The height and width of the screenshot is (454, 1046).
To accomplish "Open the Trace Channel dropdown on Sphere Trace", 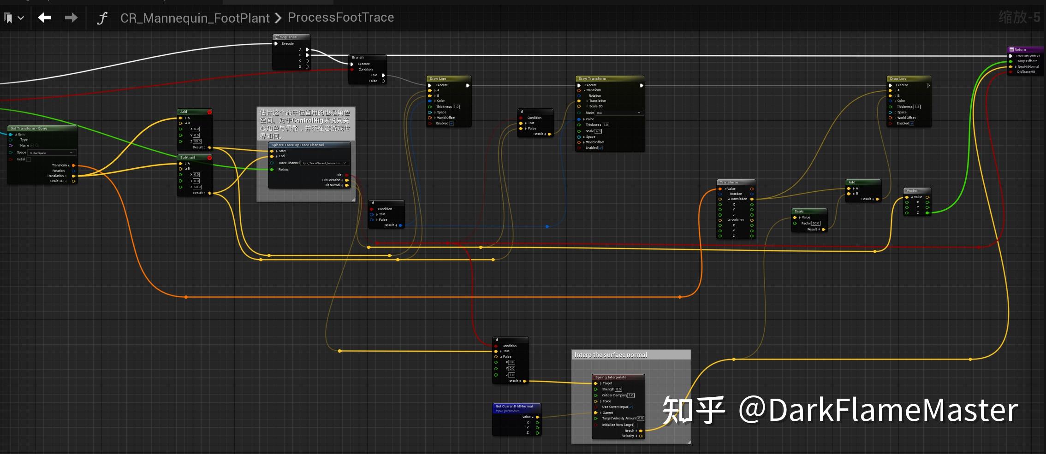I will (324, 163).
